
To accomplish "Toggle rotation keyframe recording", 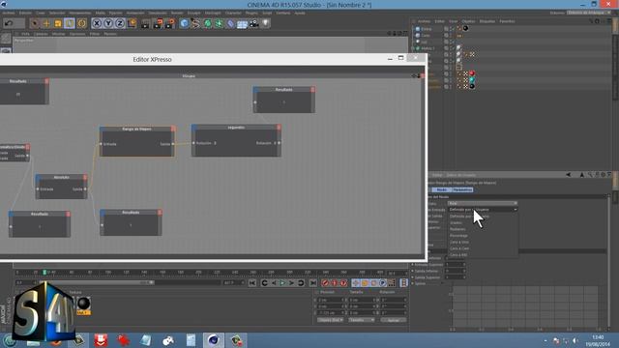I will 374,283.
